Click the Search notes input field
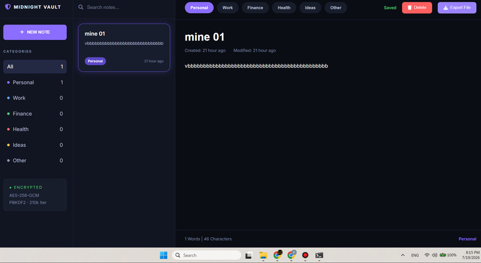481x263 pixels. click(124, 7)
